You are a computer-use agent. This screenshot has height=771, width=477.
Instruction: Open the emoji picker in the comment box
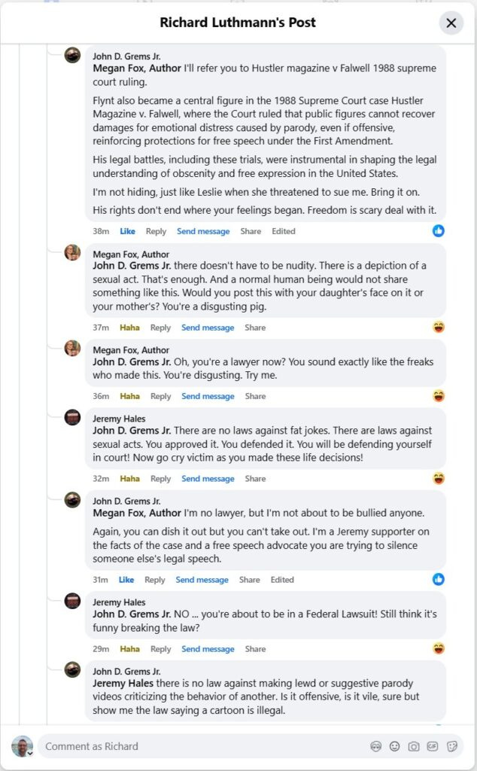394,746
